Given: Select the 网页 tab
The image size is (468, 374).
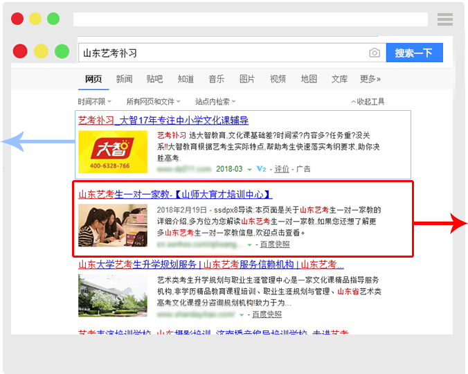Looking at the screenshot, I should pos(93,79).
